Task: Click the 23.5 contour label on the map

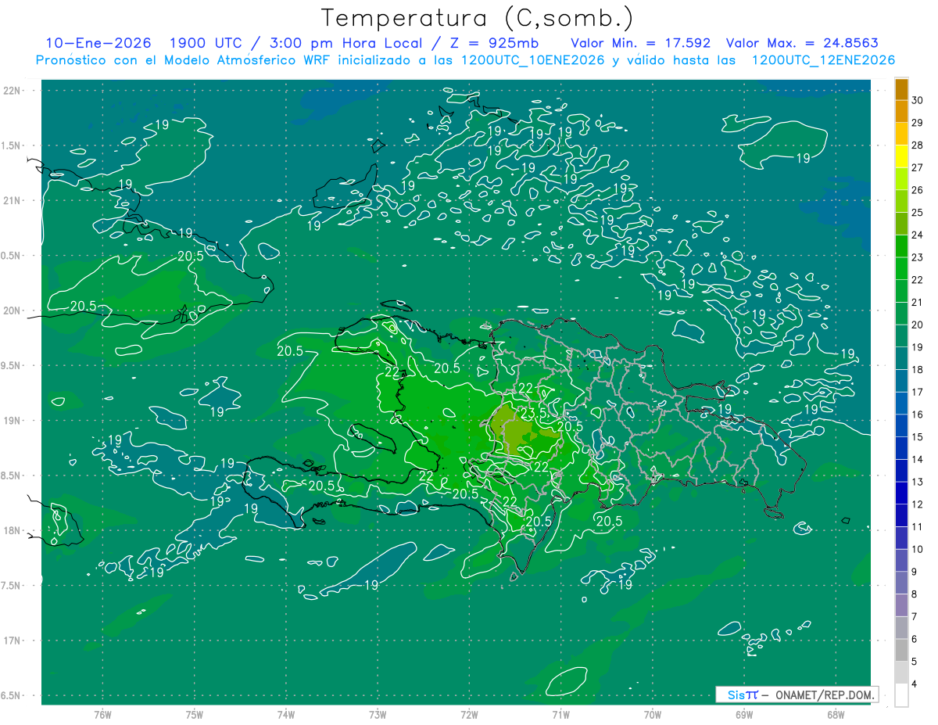Action: tap(534, 412)
